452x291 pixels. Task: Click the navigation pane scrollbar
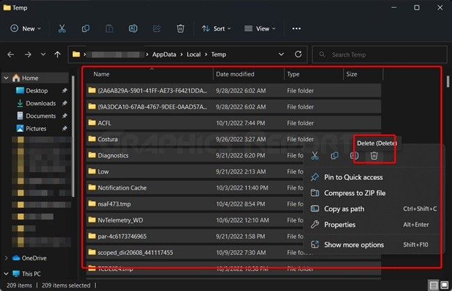[x=73, y=136]
